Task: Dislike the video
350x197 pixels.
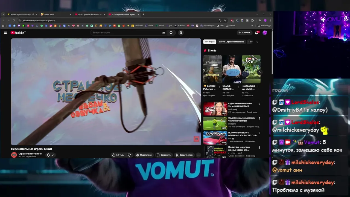Action: click(x=129, y=155)
